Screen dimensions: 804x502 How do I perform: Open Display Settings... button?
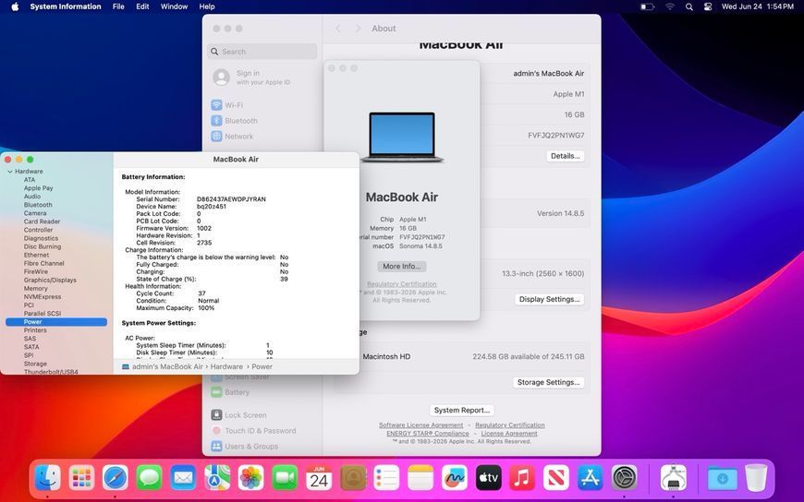(549, 299)
